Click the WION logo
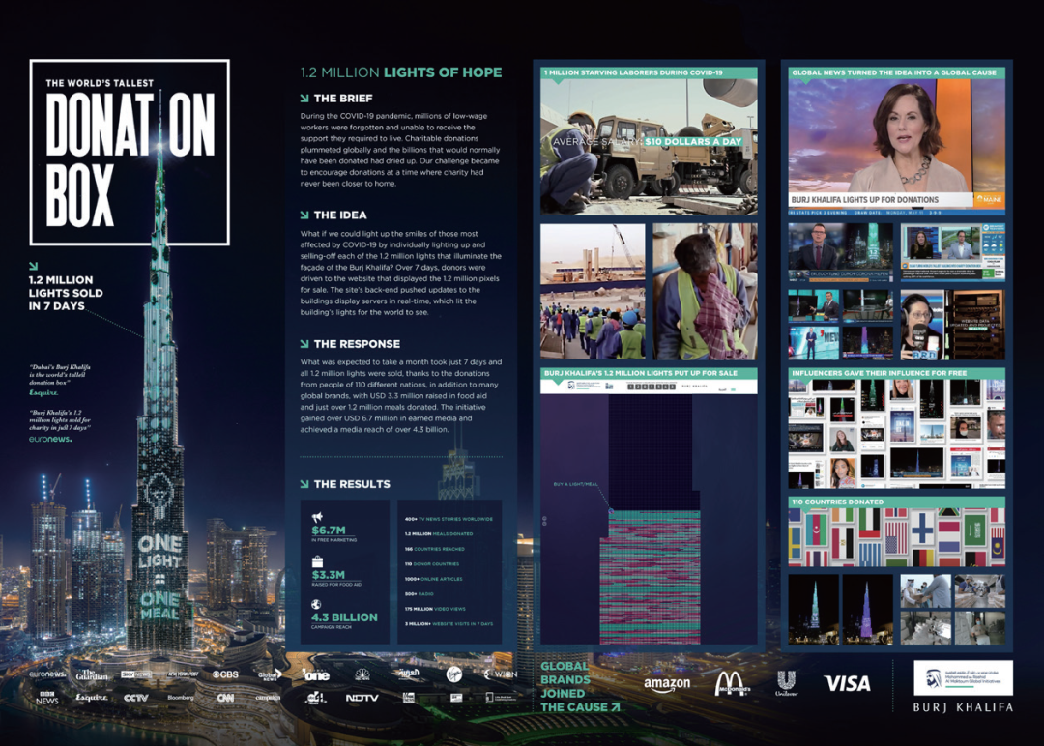 [x=500, y=674]
